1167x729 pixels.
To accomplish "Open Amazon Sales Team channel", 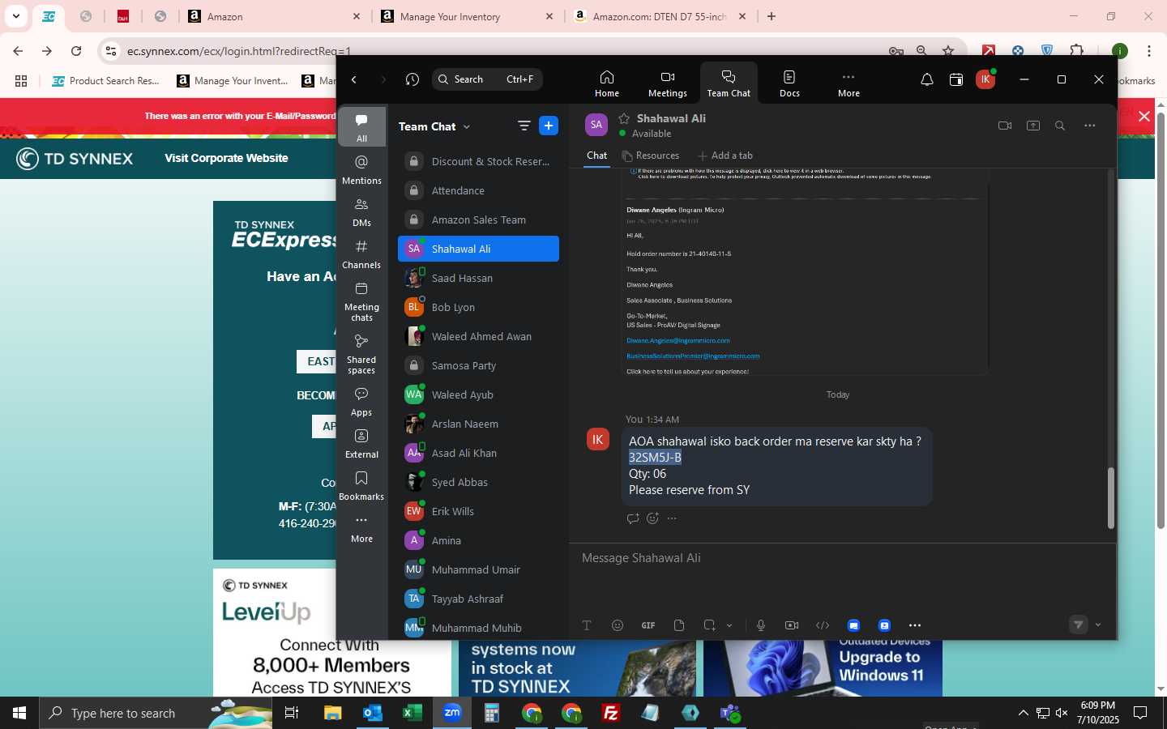I will point(478,220).
